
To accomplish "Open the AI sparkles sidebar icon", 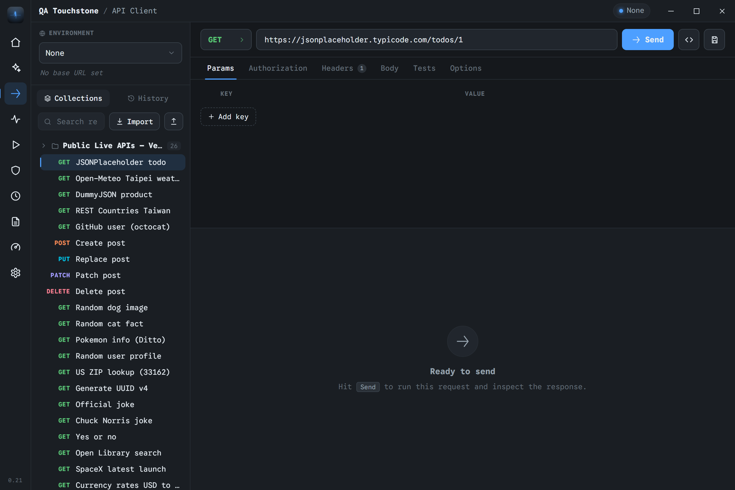I will (15, 68).
